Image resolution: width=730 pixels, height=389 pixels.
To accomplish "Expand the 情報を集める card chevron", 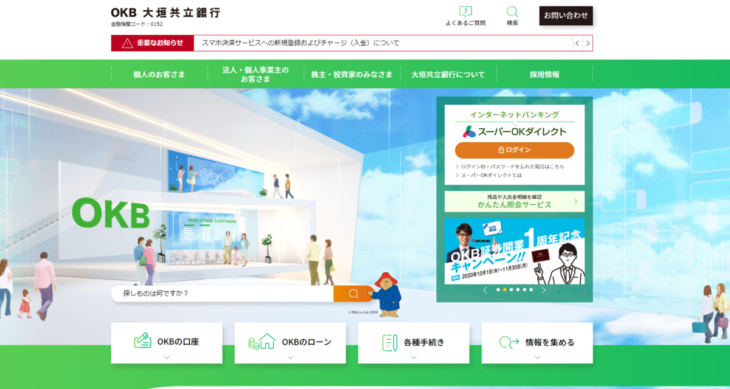I will (537, 357).
